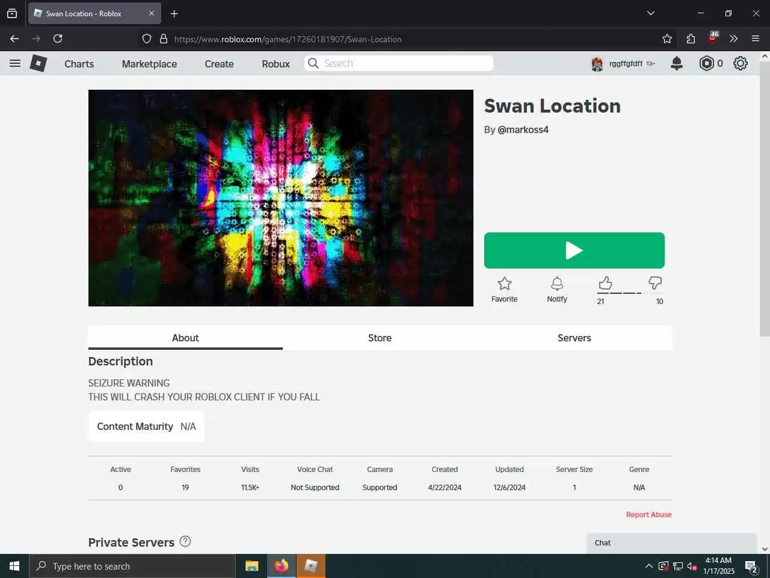Show hidden system tray icons
The width and height of the screenshot is (770, 578).
pos(648,566)
